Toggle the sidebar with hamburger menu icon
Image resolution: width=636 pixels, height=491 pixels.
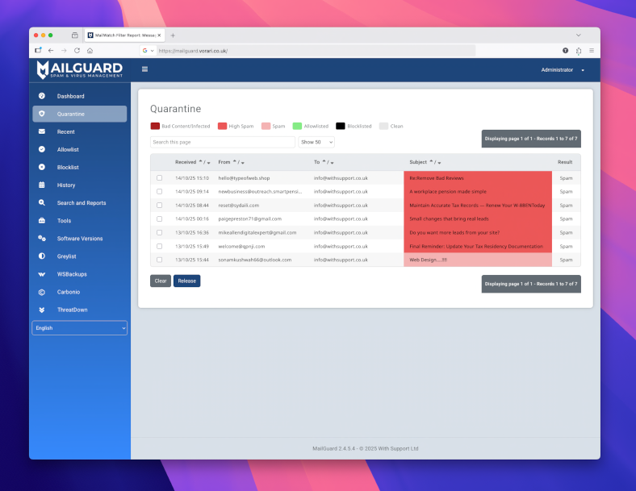click(x=144, y=69)
